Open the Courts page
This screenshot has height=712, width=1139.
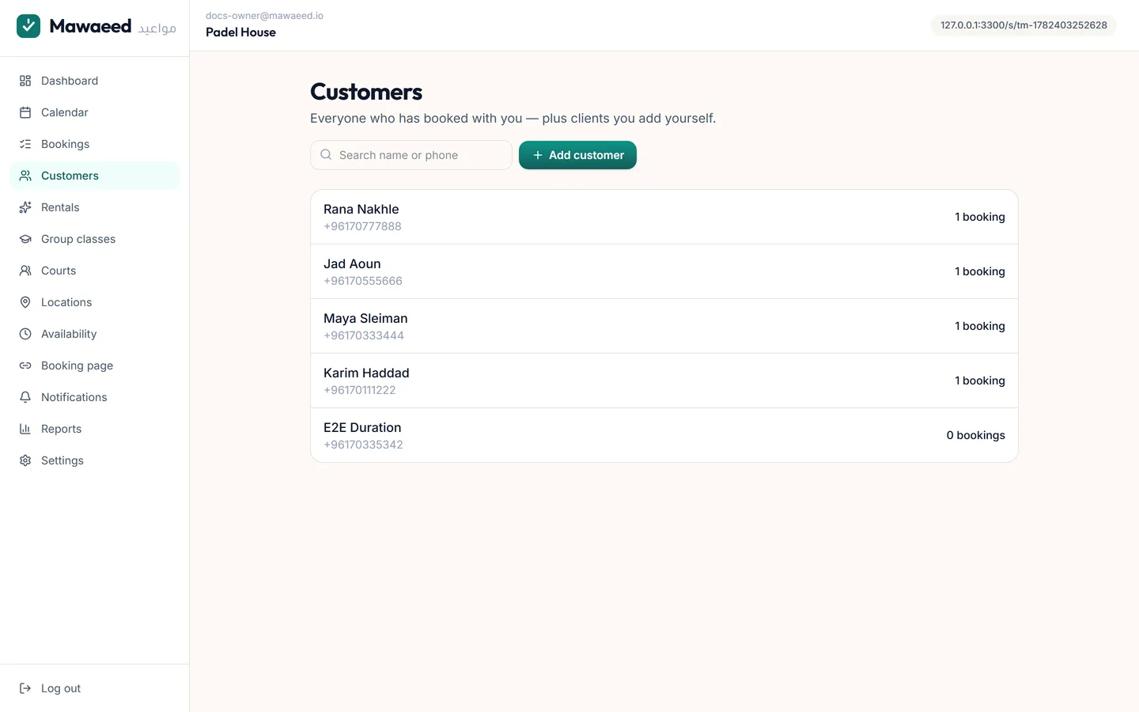click(x=95, y=271)
